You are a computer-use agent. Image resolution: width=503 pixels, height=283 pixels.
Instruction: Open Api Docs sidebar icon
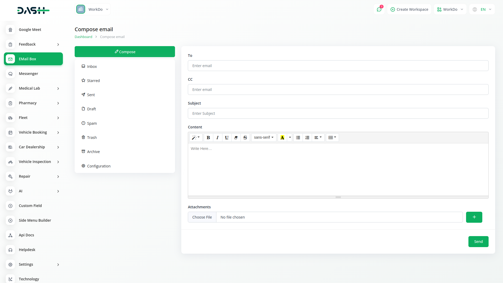10,235
